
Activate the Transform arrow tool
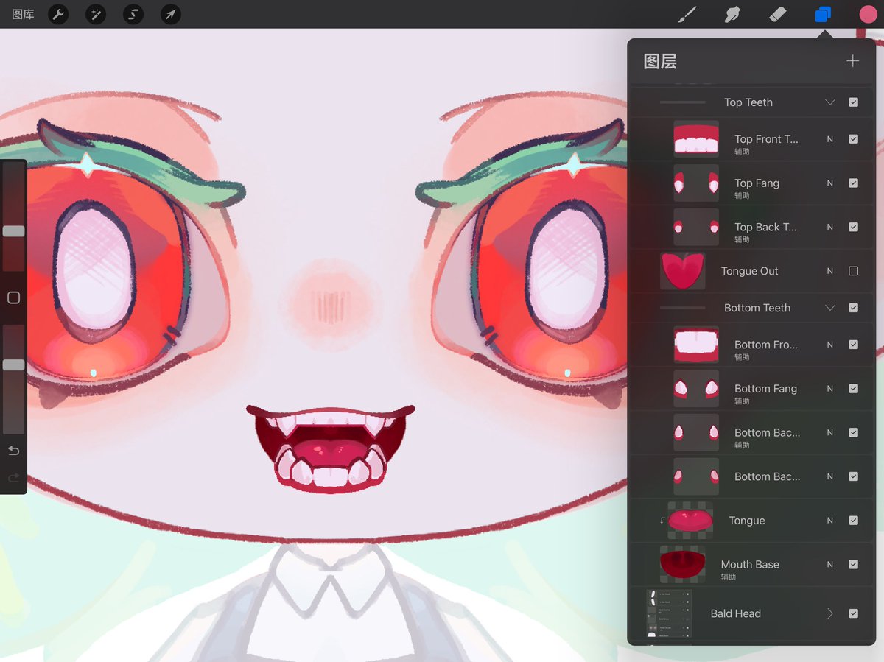click(x=170, y=14)
